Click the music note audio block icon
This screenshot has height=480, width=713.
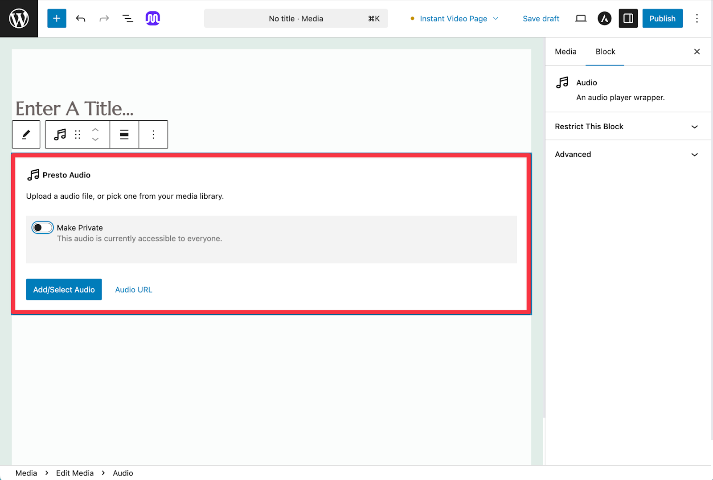(x=59, y=134)
